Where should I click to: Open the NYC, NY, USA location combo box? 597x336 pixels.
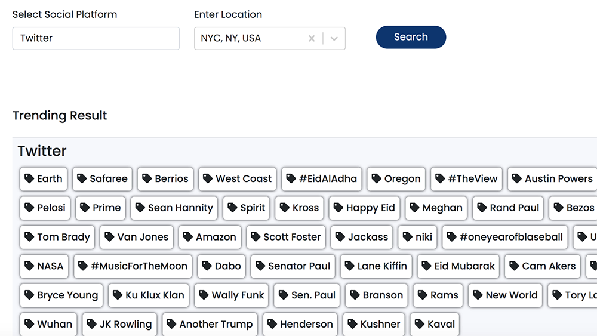pos(251,38)
